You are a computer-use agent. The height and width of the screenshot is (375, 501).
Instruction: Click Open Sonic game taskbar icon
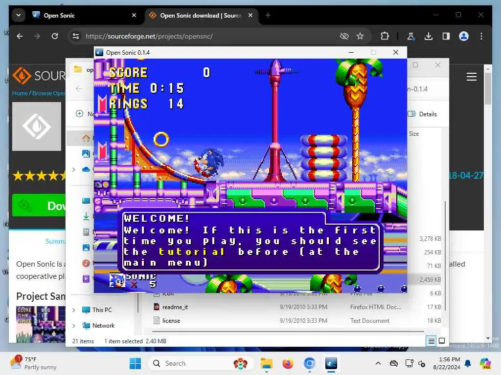point(331,363)
